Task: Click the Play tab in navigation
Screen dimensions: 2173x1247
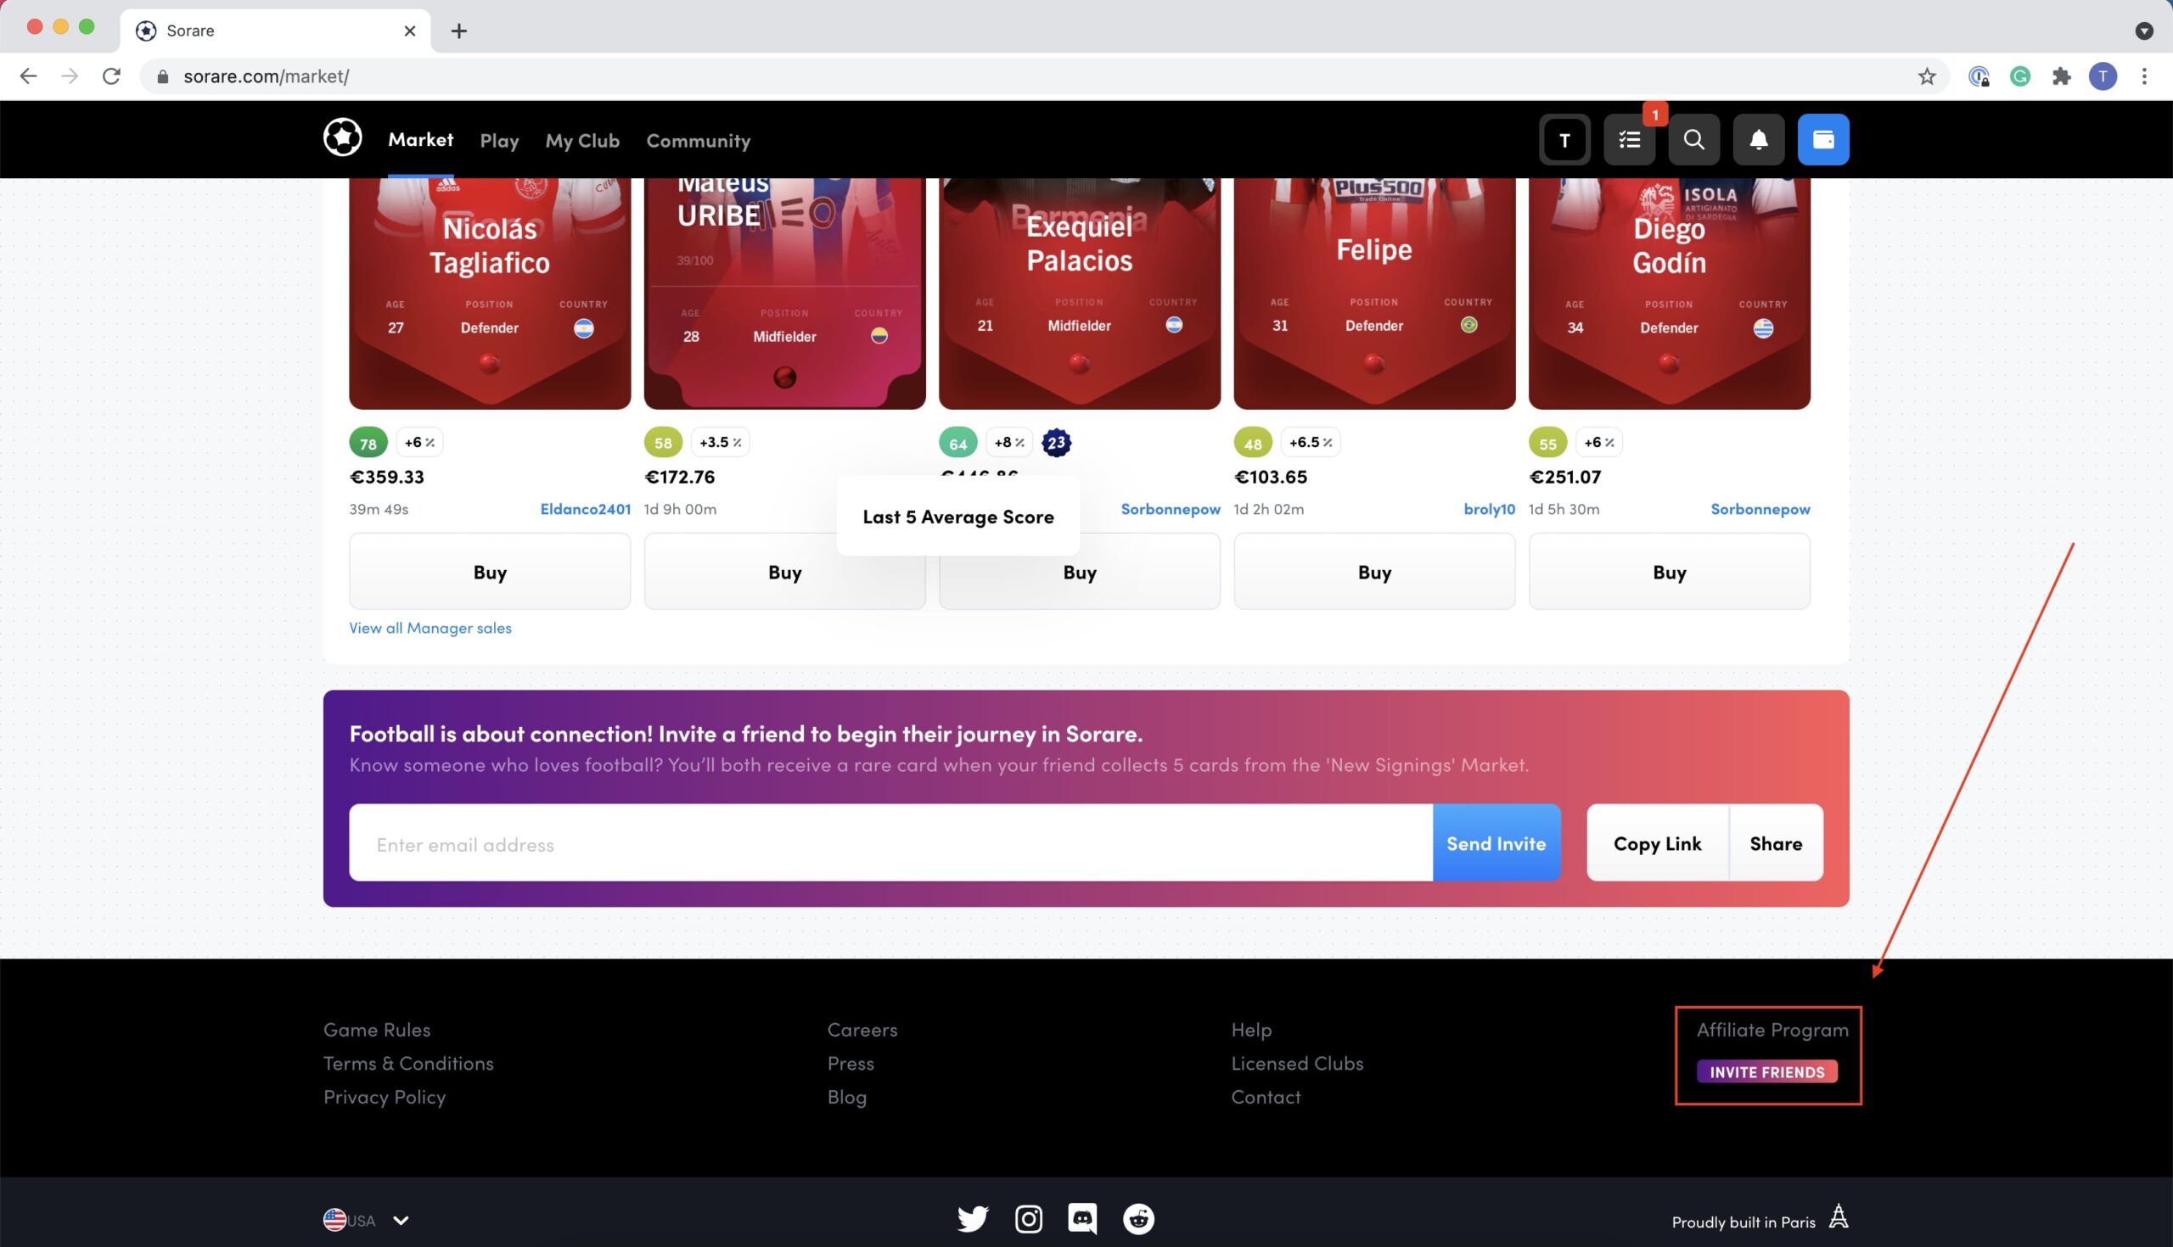Action: click(498, 140)
